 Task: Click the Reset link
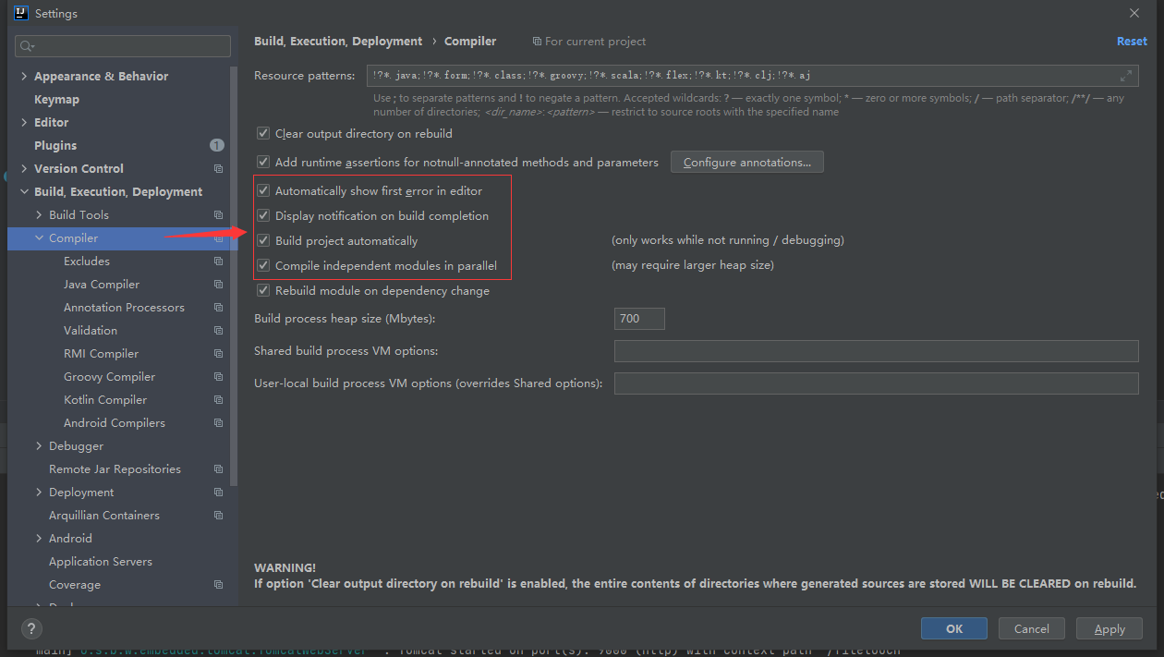pyautogui.click(x=1132, y=42)
